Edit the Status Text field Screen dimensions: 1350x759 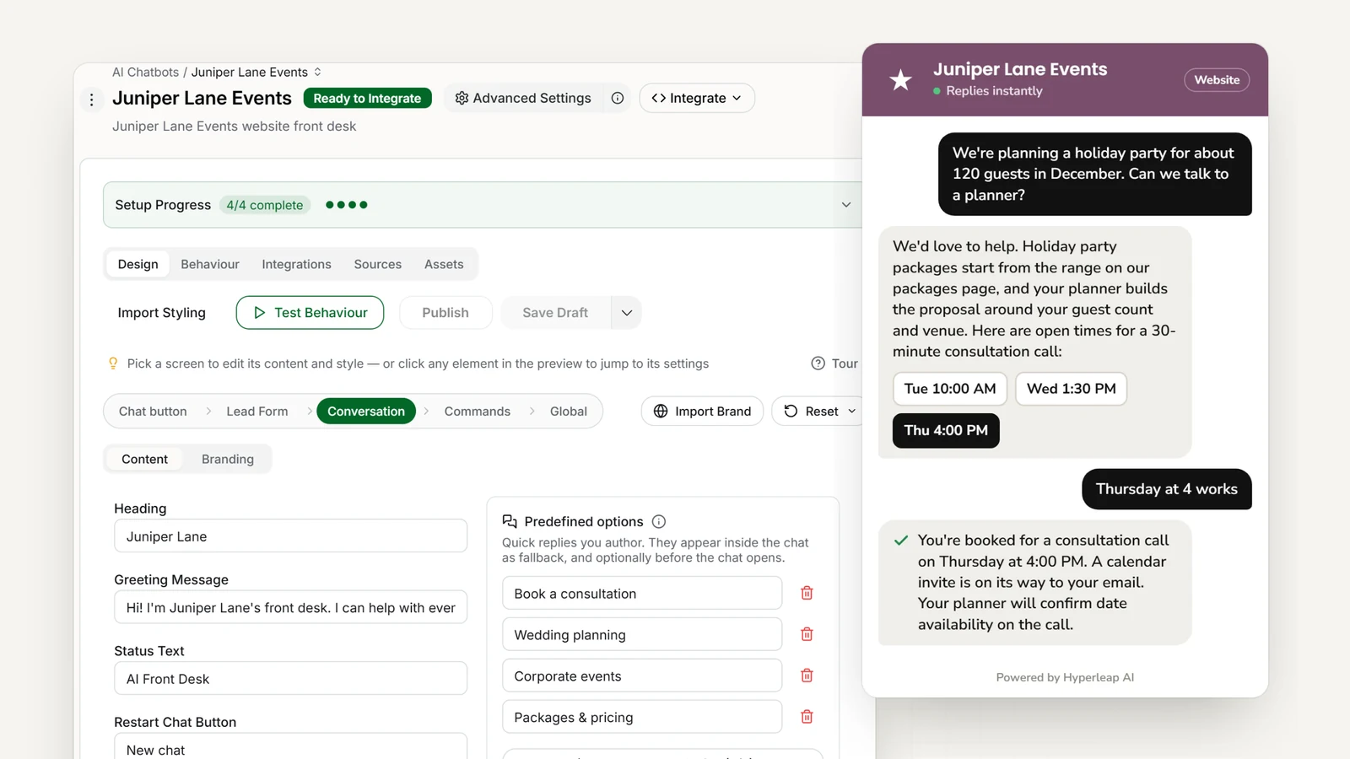[x=291, y=679]
